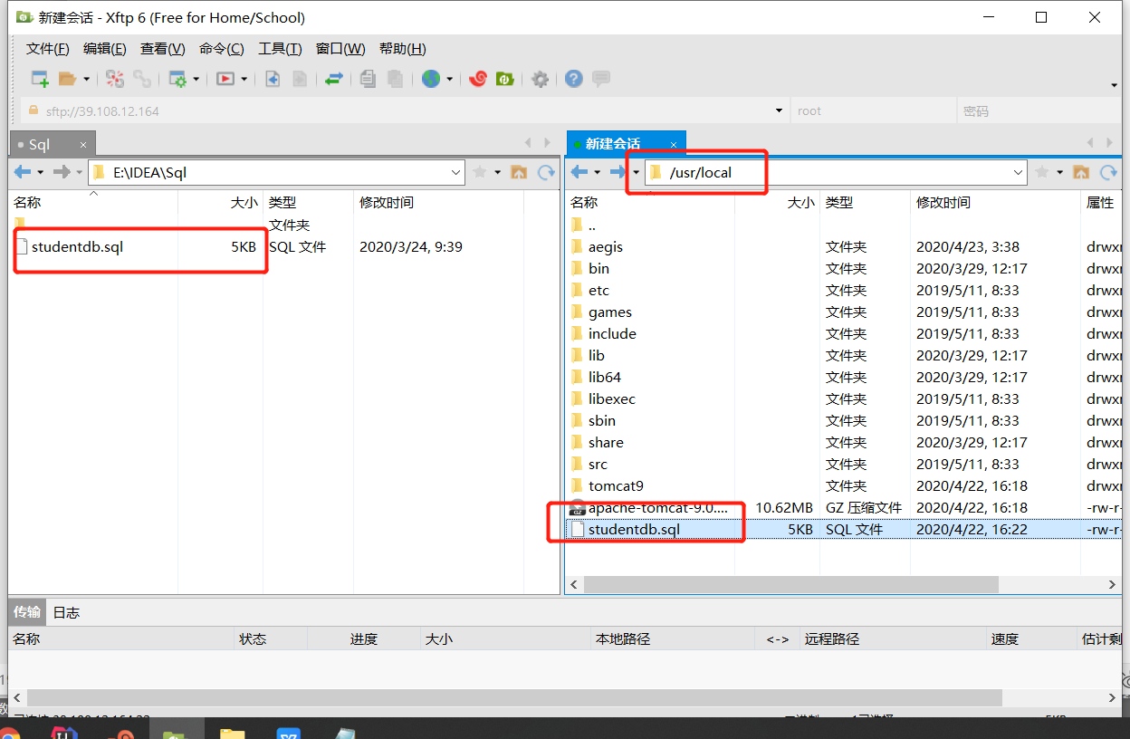Click the root username field
1130x739 pixels.
pyautogui.click(x=873, y=111)
